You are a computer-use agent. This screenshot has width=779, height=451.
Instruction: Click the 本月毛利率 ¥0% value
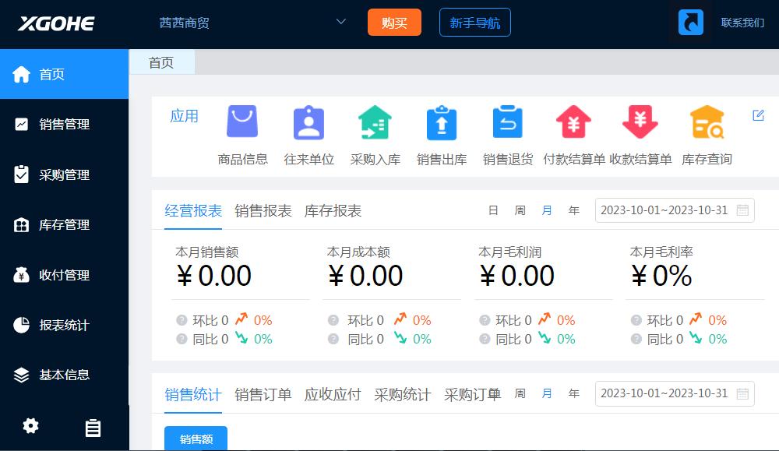(x=661, y=275)
